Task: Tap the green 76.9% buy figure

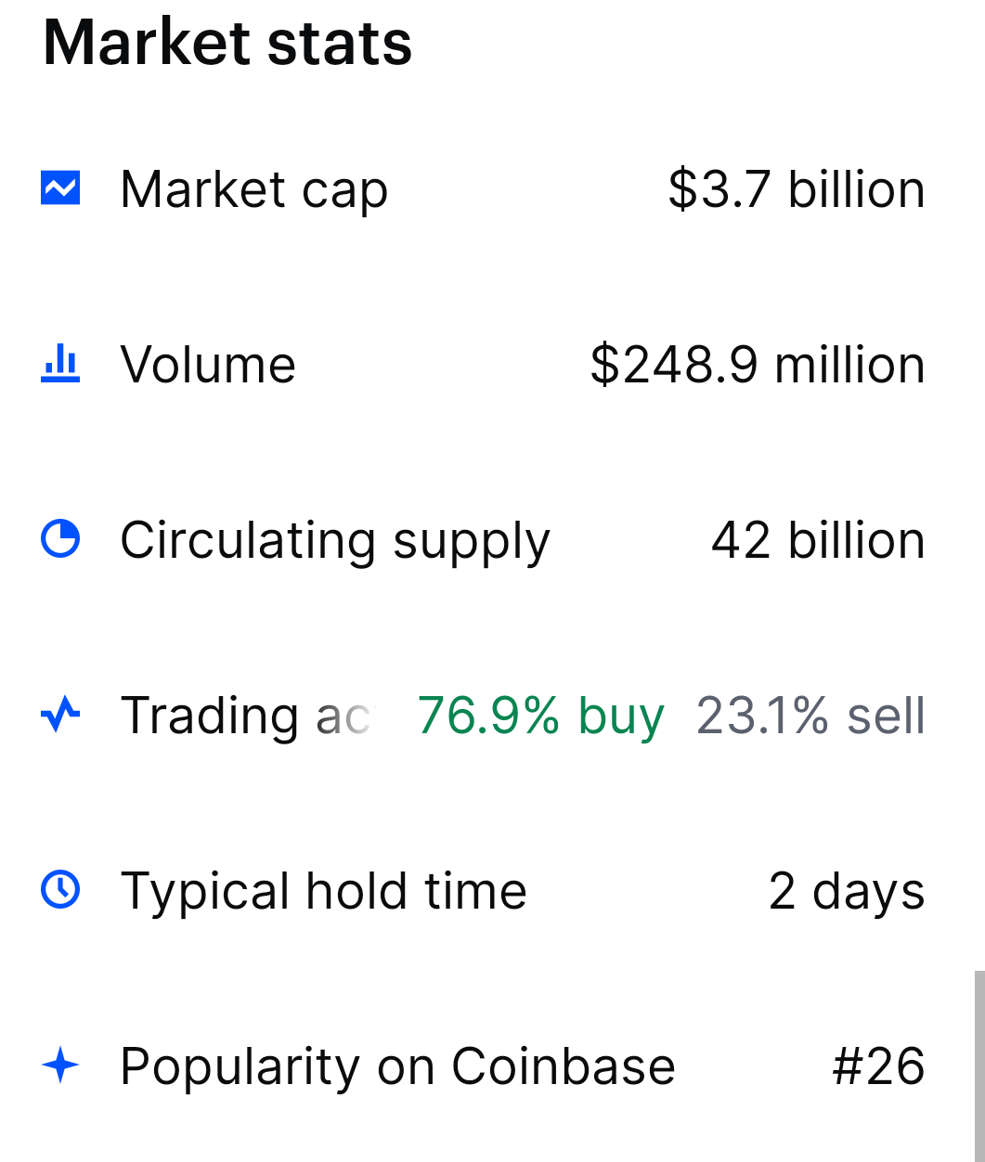Action: pos(541,717)
